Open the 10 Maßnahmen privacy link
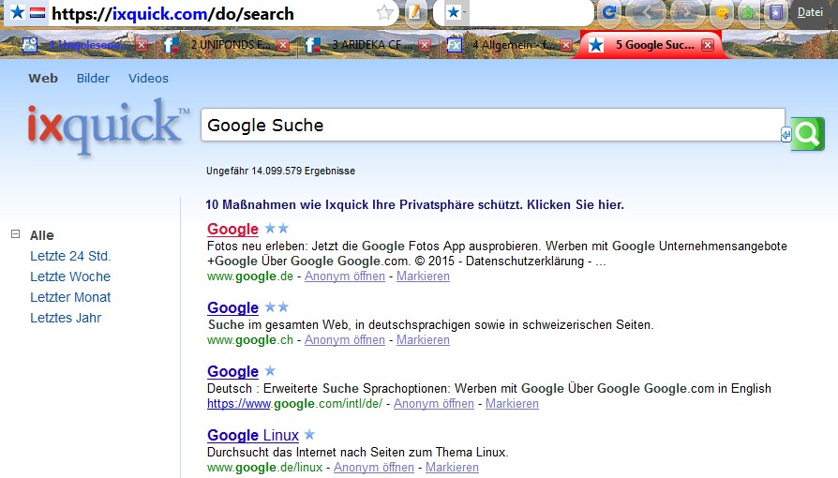 [x=414, y=204]
